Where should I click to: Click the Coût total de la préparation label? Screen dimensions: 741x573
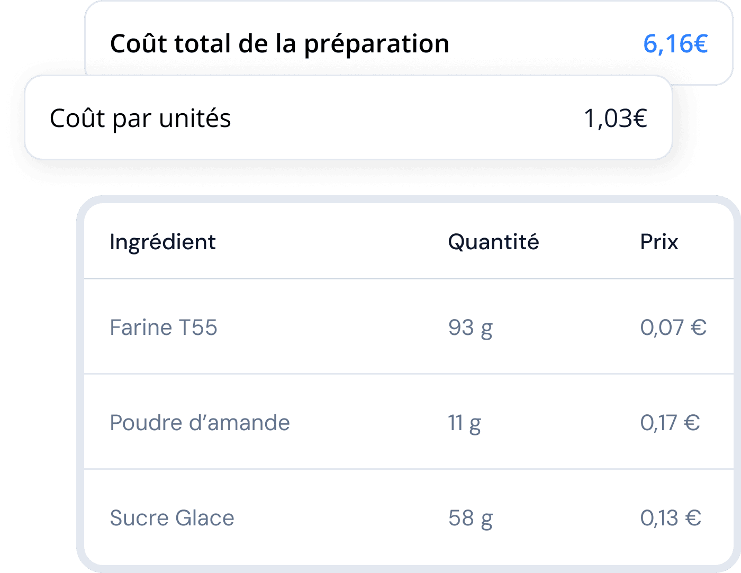coord(279,43)
